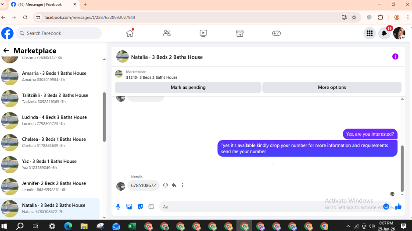Viewport: 412px width, 231px height.
Task: Attach a photo file icon
Action: (129, 206)
